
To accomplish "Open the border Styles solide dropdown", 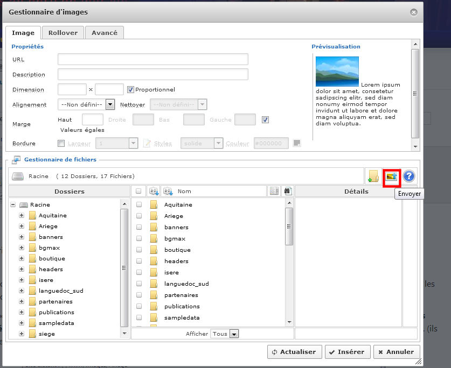I will [202, 143].
